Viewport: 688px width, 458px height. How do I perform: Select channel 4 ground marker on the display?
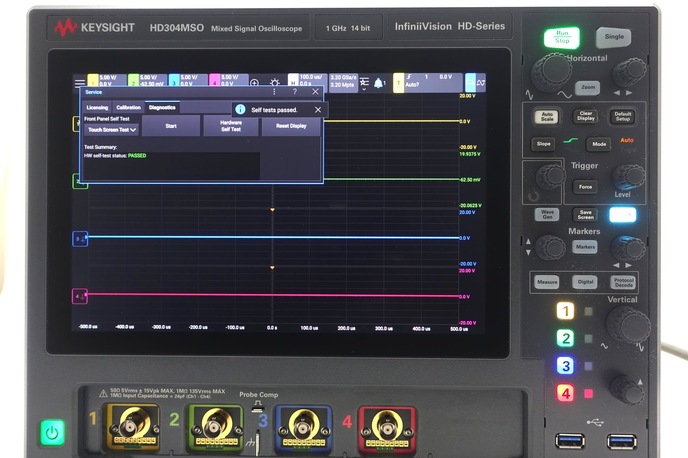pos(80,296)
